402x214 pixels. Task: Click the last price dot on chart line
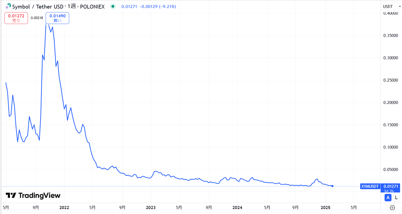332,186
